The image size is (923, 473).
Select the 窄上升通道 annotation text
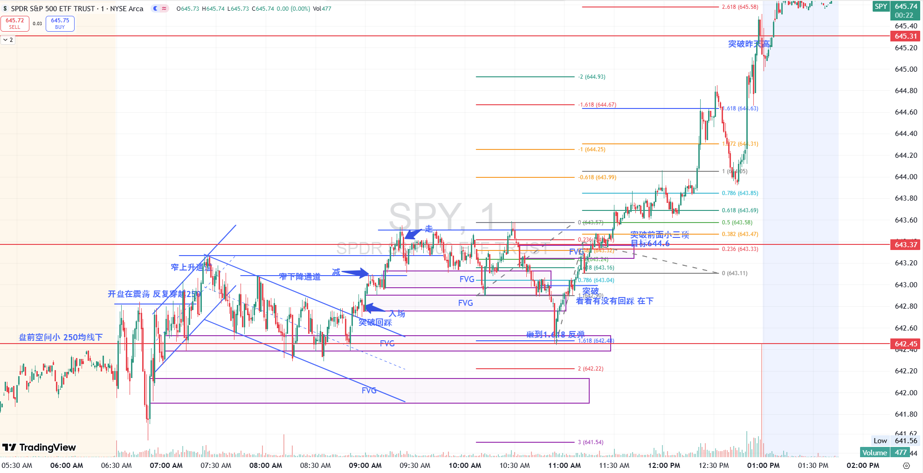tap(191, 267)
